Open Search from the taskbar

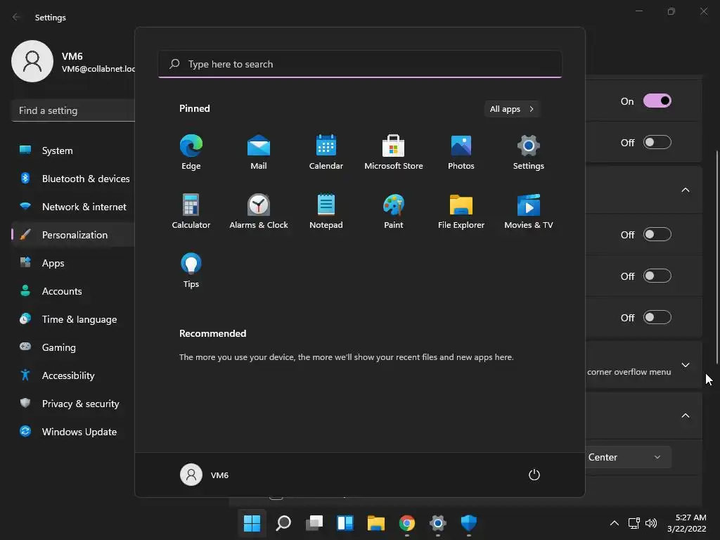pos(283,523)
